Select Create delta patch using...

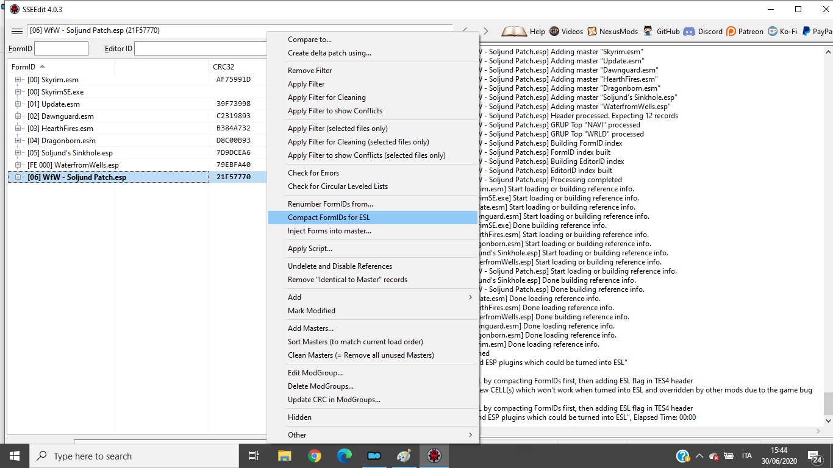tap(373, 53)
